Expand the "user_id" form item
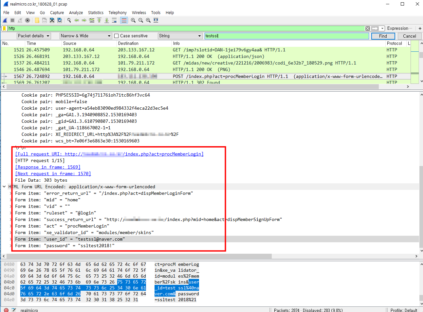This screenshot has height=312, width=423. 11,239
